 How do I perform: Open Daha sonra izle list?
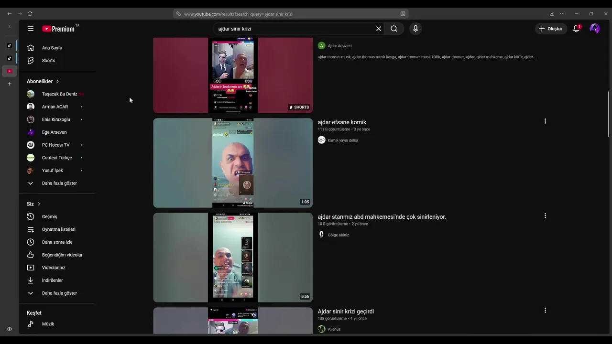[57, 242]
